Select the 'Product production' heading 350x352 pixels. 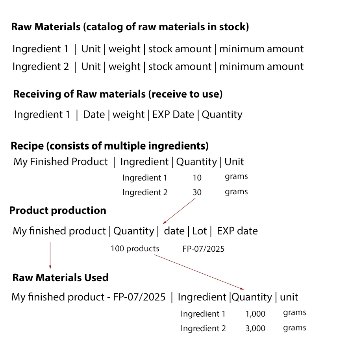point(58,211)
